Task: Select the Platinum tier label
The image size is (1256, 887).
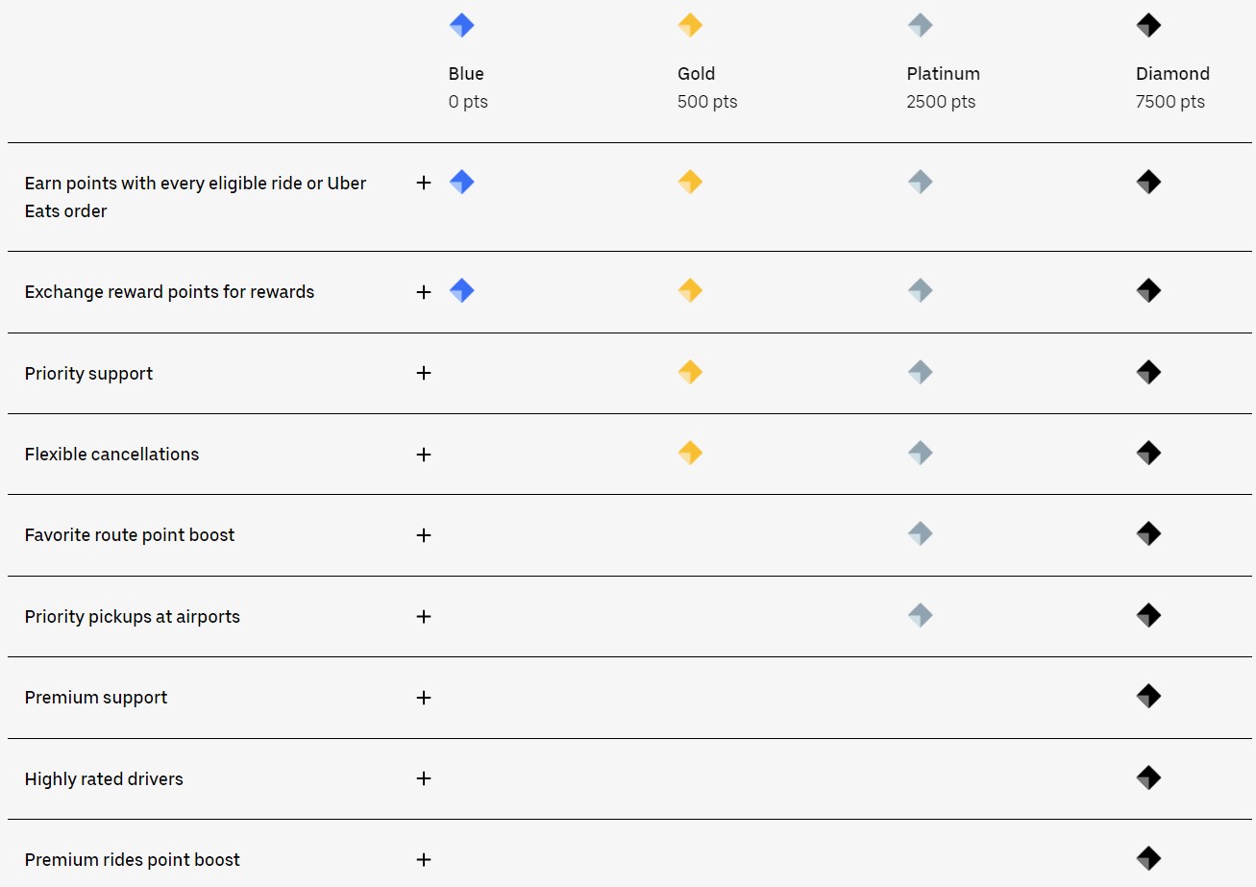Action: (943, 74)
